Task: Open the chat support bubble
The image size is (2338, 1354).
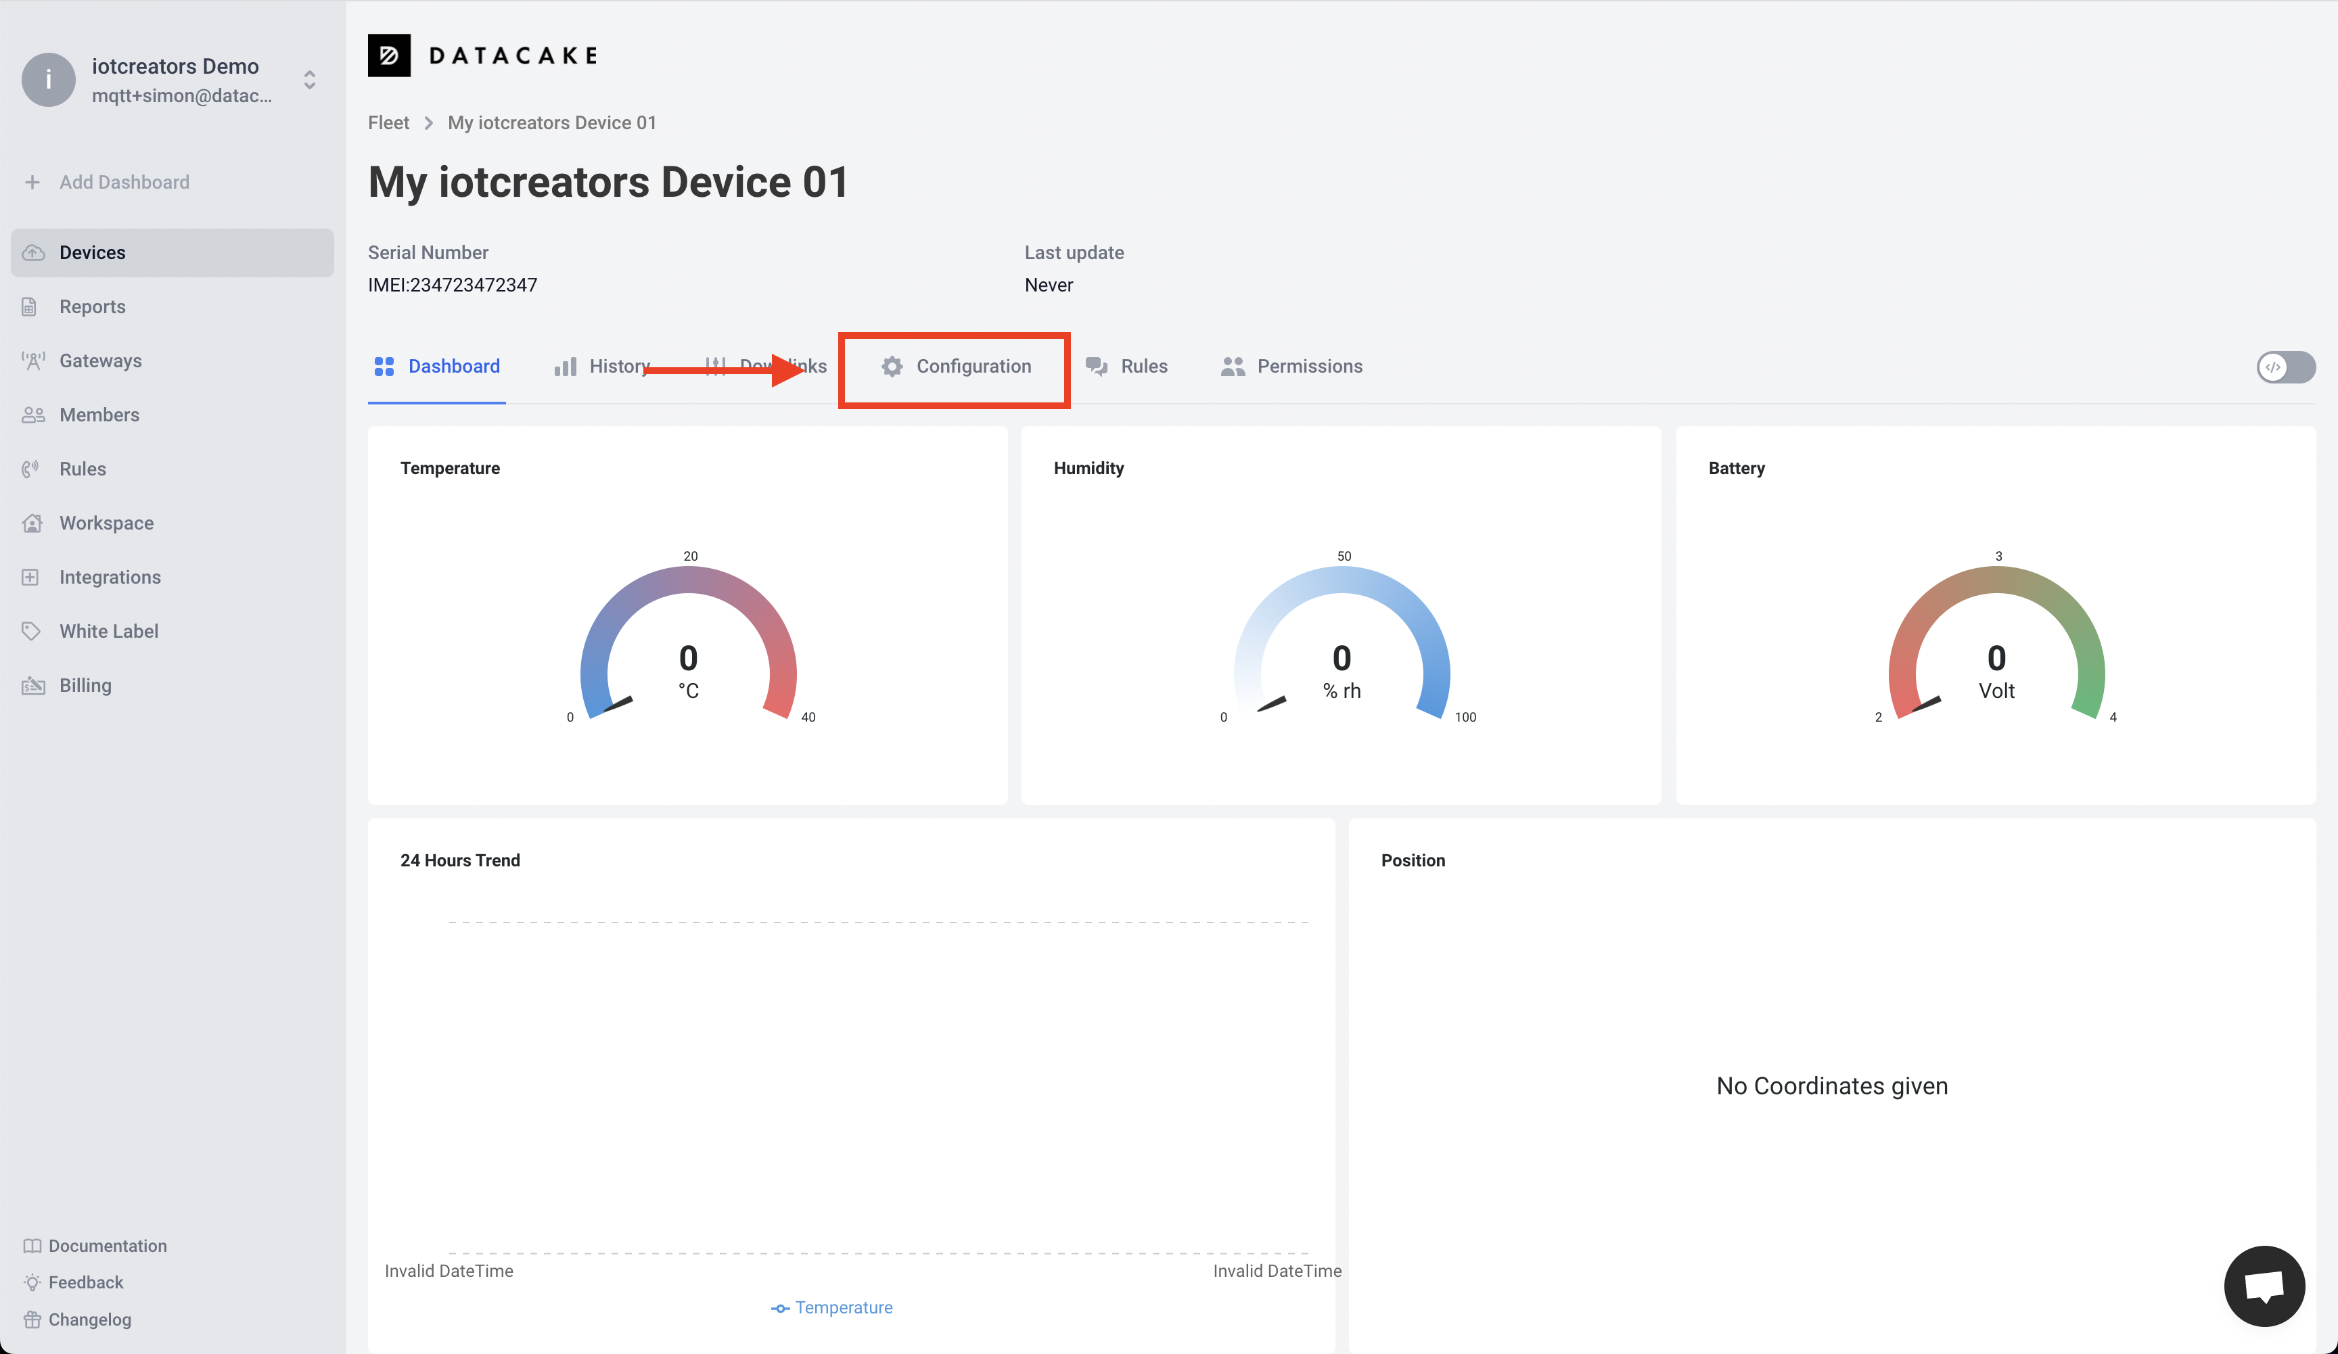Action: point(2264,1286)
